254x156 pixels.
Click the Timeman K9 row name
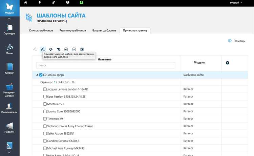tap(55, 119)
